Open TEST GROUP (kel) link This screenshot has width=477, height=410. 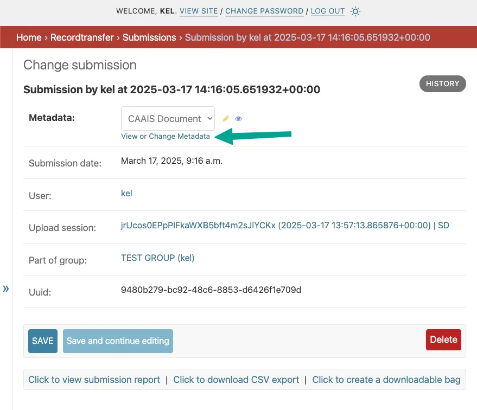pos(157,258)
